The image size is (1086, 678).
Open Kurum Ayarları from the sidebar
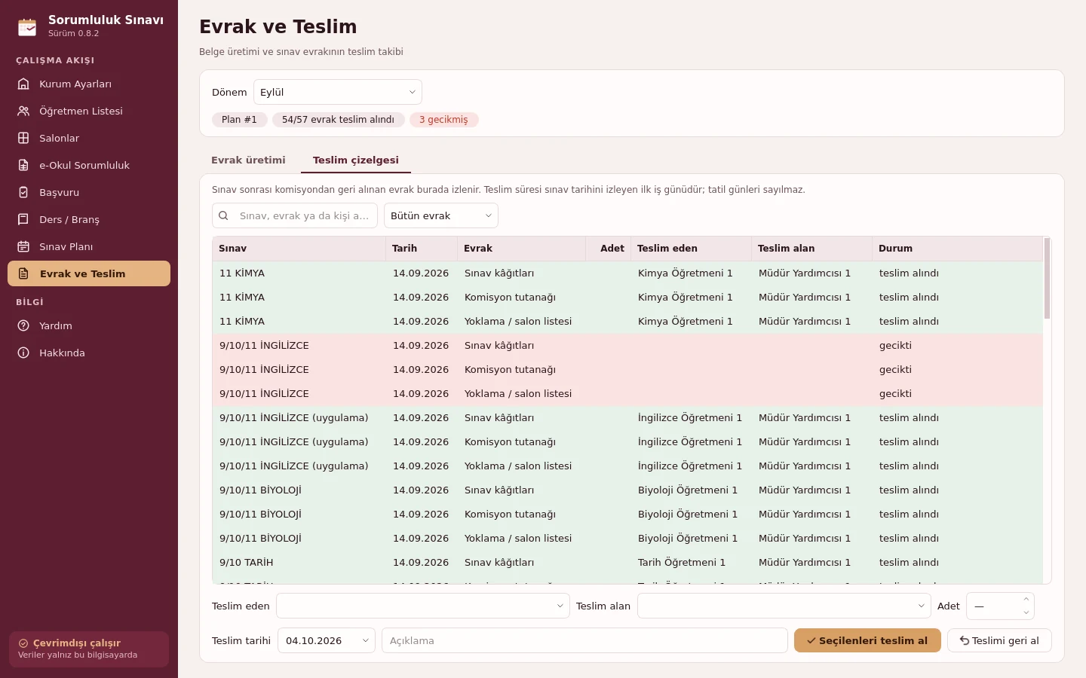(89, 84)
